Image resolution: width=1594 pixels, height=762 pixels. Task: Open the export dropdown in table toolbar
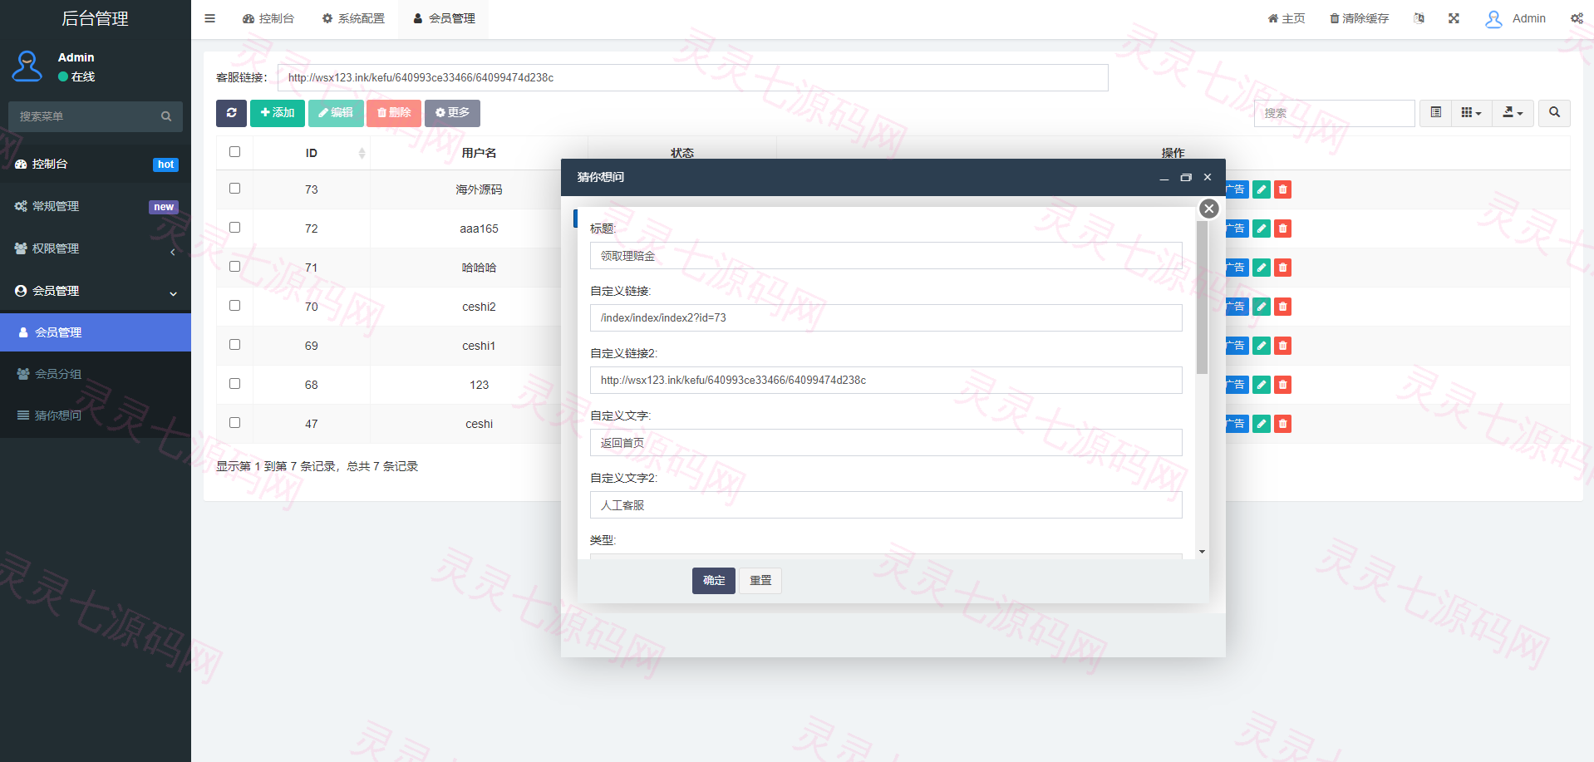[1513, 113]
